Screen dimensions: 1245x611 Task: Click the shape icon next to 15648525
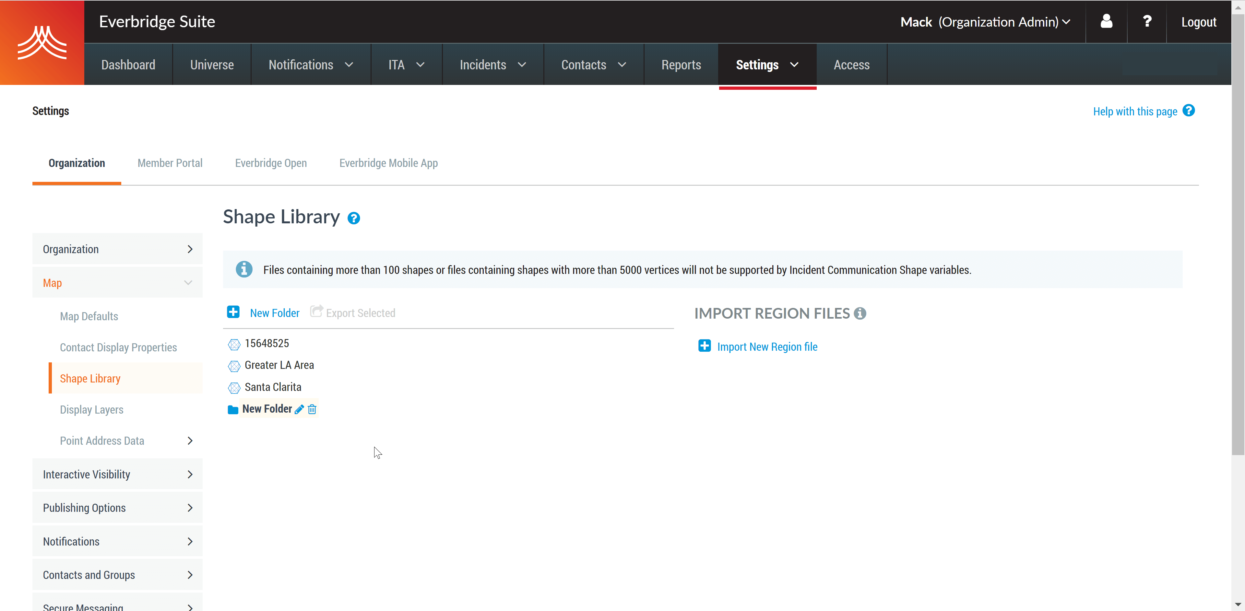233,344
